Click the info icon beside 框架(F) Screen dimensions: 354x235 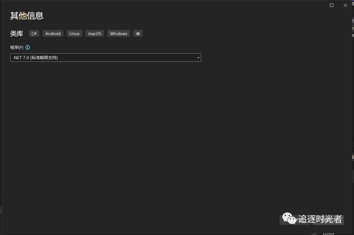pos(28,48)
